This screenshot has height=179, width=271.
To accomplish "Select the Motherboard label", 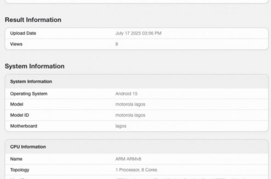I will pos(24,126).
